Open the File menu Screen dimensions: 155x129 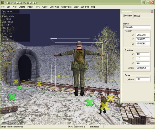pos(3,7)
